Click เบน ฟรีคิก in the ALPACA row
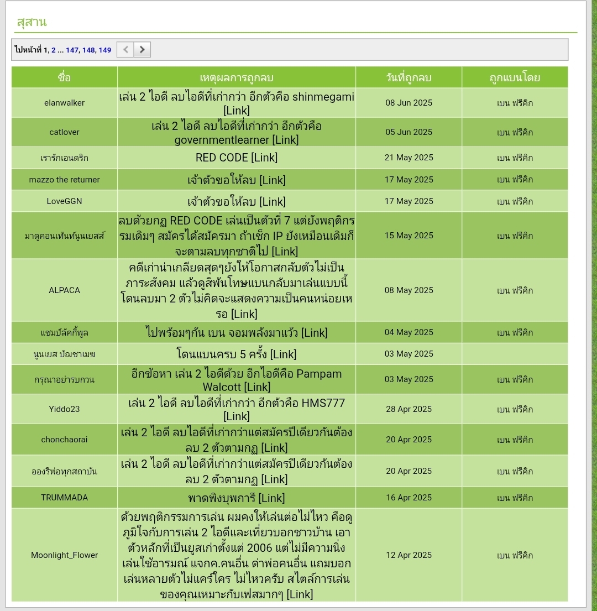Viewport: 597px width, 611px height. pos(515,291)
